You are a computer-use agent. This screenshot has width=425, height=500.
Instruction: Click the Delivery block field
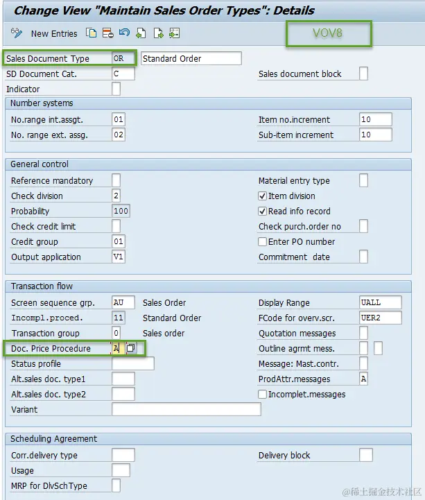(365, 456)
